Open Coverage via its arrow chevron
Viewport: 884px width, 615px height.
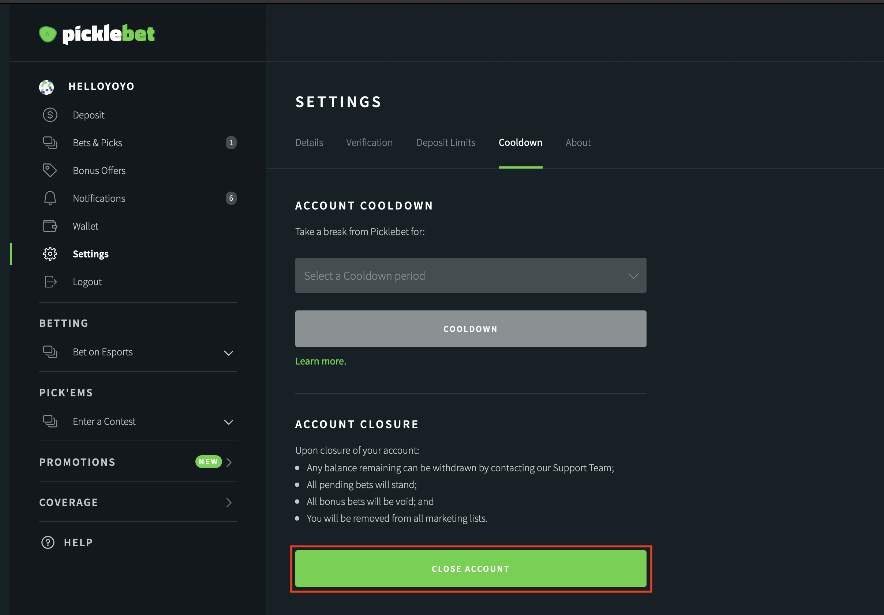229,503
